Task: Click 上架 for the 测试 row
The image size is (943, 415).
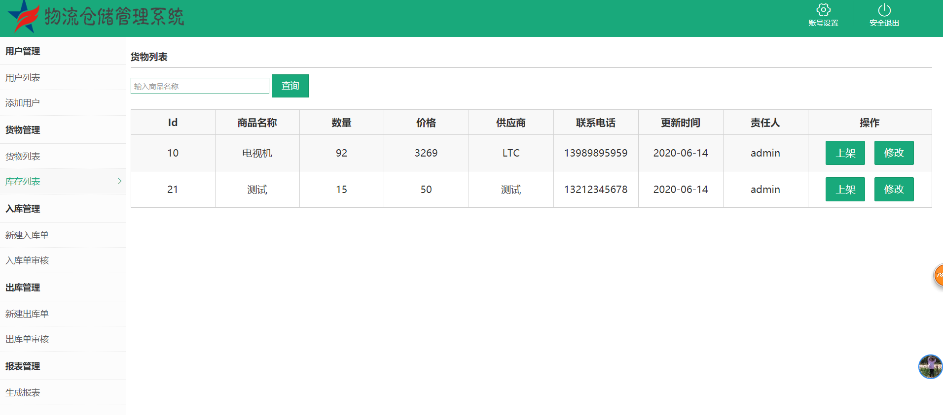Action: click(x=845, y=189)
